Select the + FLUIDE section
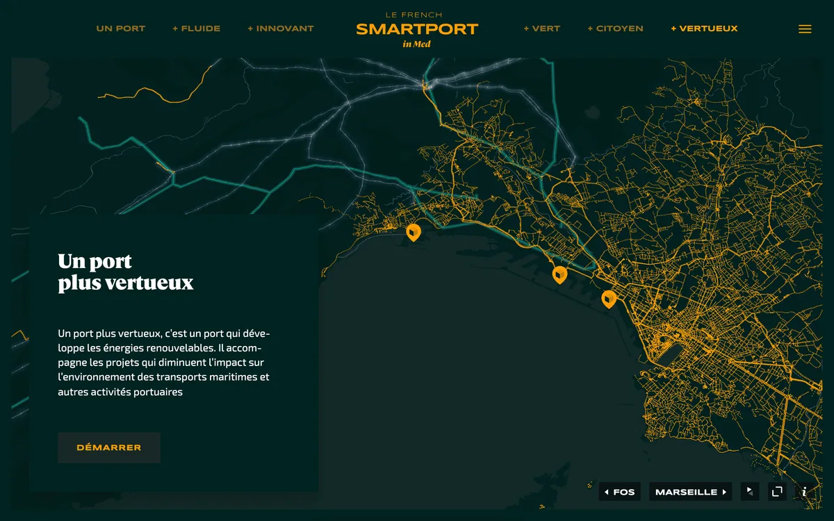 [x=196, y=28]
